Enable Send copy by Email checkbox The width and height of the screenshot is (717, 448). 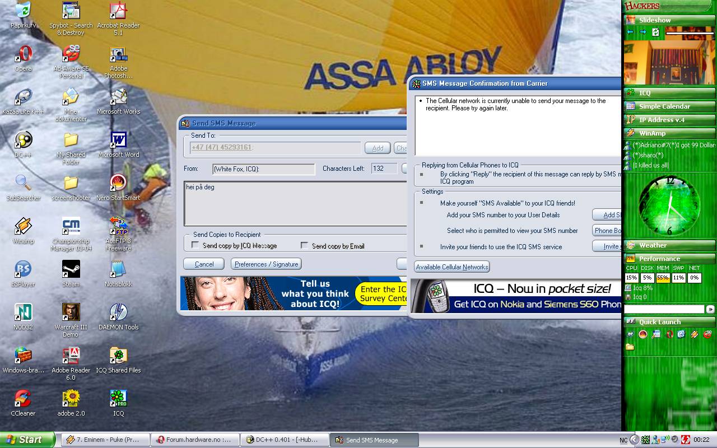[x=304, y=245]
